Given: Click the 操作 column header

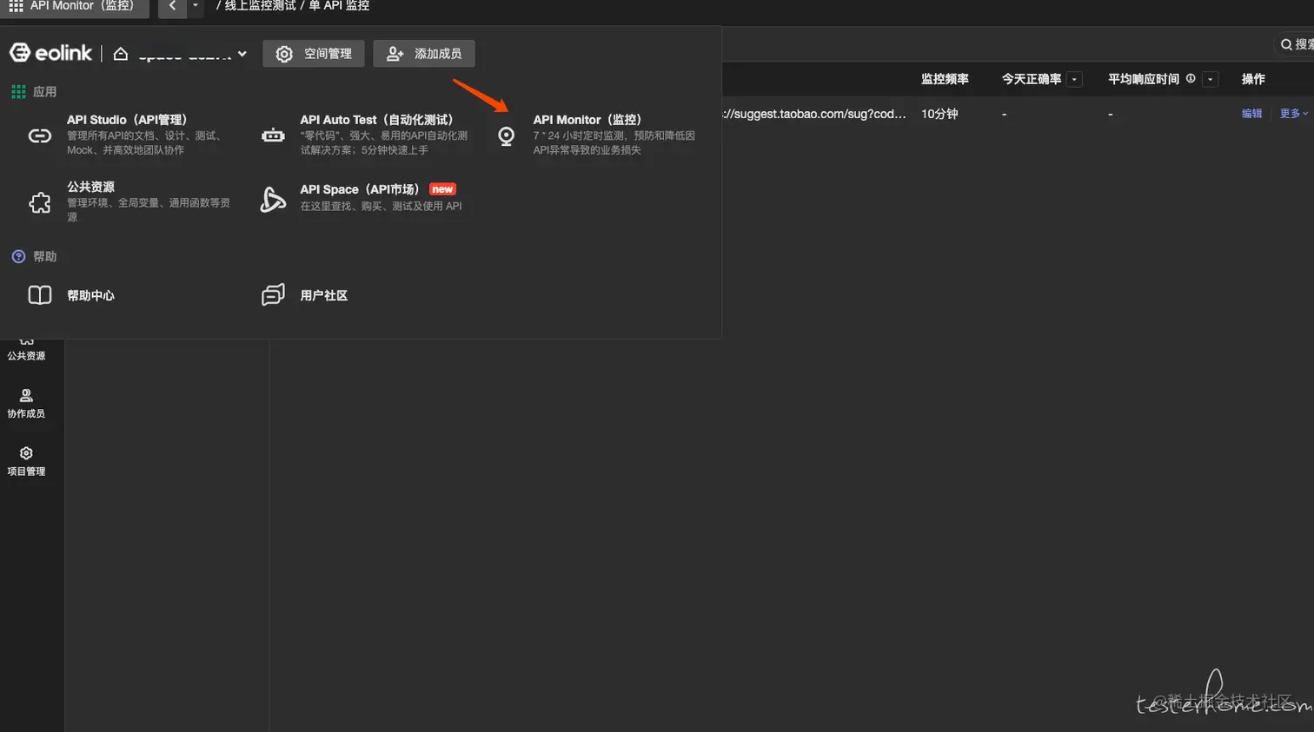Looking at the screenshot, I should tap(1253, 79).
